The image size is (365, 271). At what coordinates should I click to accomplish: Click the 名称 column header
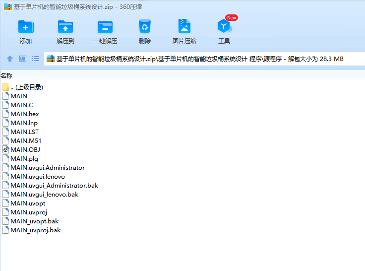tap(6, 76)
